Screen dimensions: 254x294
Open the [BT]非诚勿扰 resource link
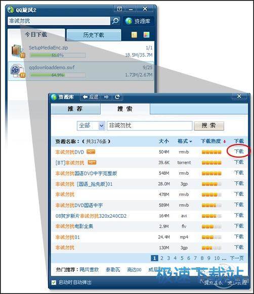pos(70,163)
